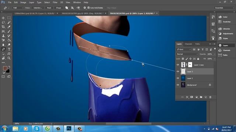Toggle lock position icon
Viewport: 236px width, 132px height.
[x=190, y=59]
